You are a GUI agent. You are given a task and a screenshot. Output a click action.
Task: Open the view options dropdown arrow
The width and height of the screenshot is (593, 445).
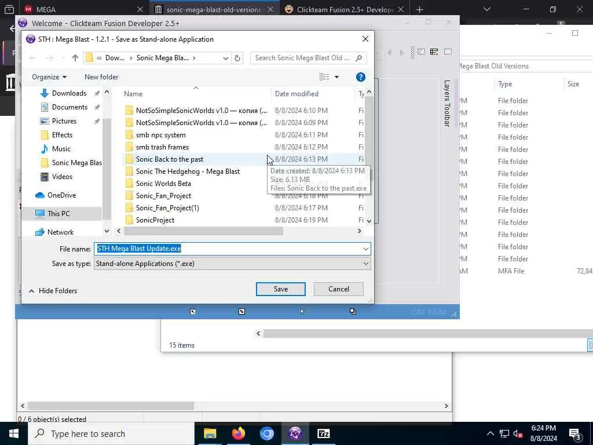click(x=336, y=77)
